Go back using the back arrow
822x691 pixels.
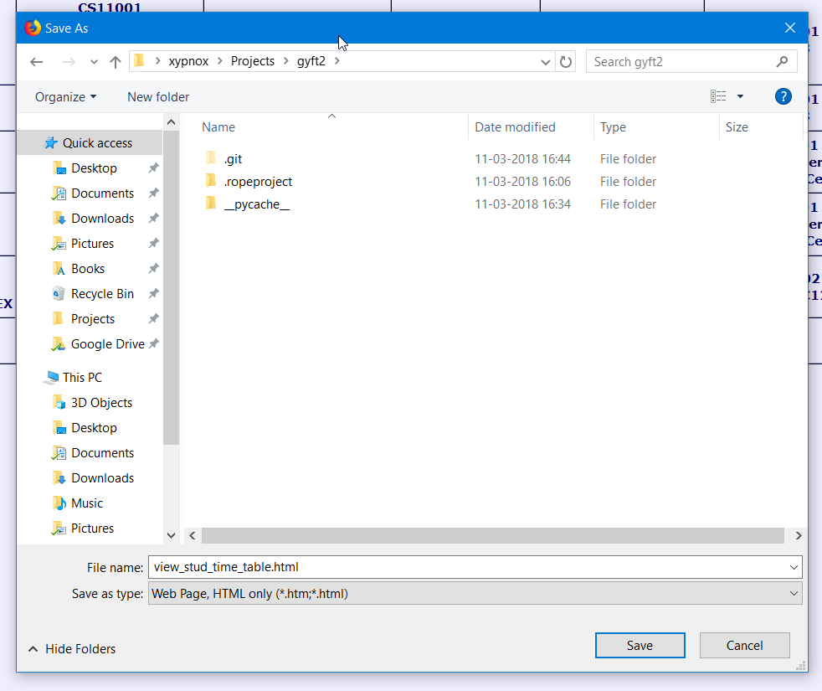pos(36,62)
